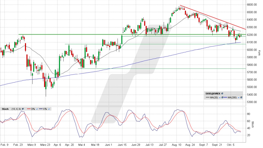The image size is (263, 148).
Task: Toggle the K% stochastic line checkmark
Action: pyautogui.click(x=49, y=109)
